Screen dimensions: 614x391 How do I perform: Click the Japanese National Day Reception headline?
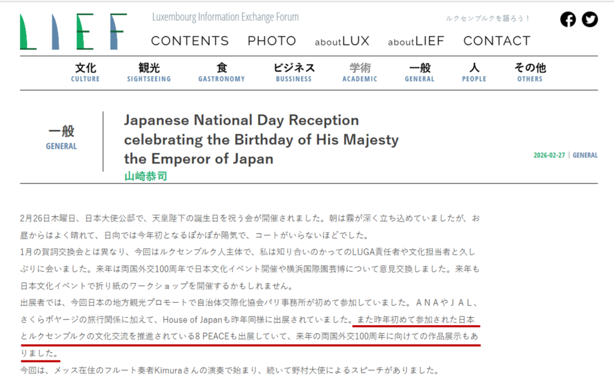pyautogui.click(x=261, y=140)
